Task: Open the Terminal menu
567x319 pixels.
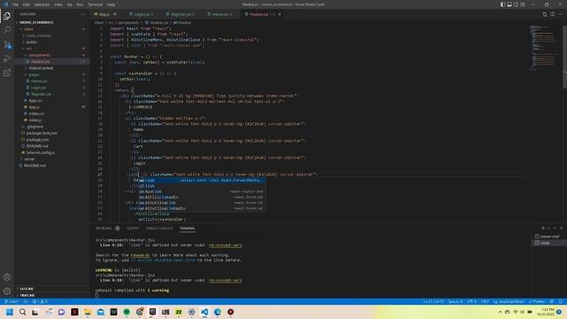Action: (95, 4)
